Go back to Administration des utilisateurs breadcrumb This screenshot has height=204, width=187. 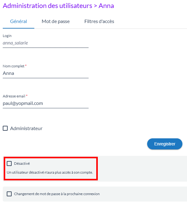[x=47, y=6]
